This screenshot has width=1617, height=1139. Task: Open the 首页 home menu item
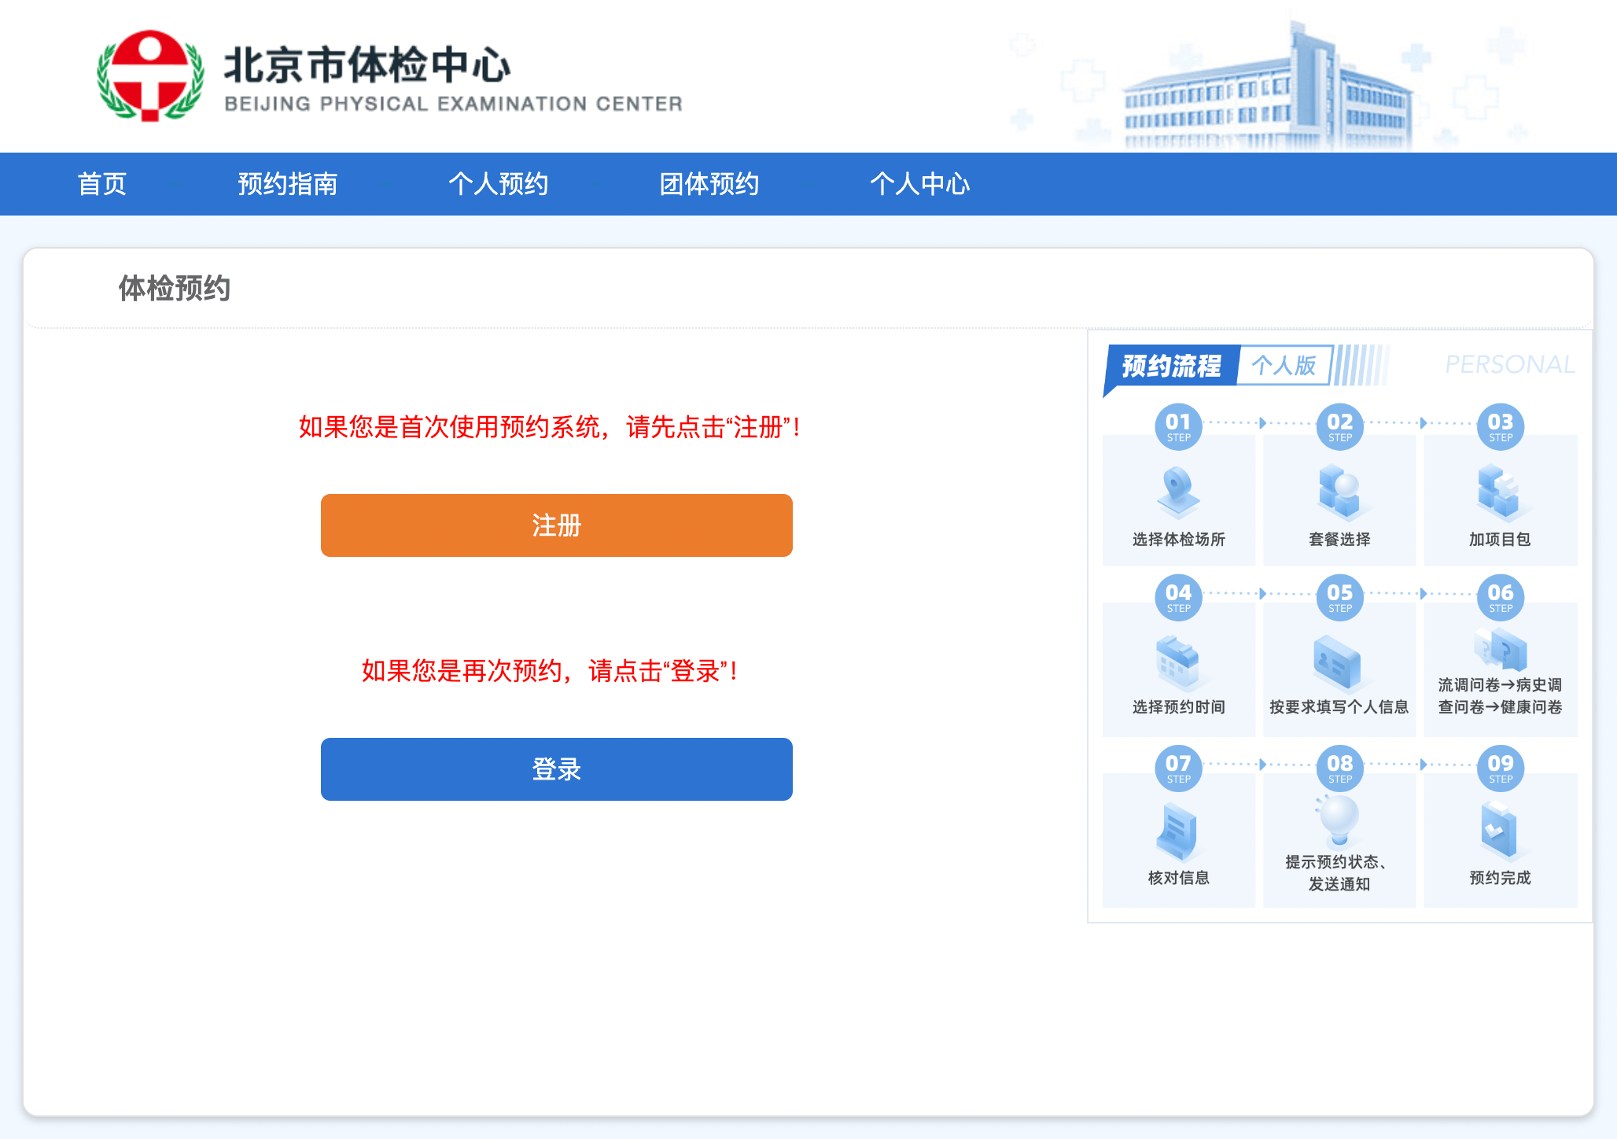point(102,184)
